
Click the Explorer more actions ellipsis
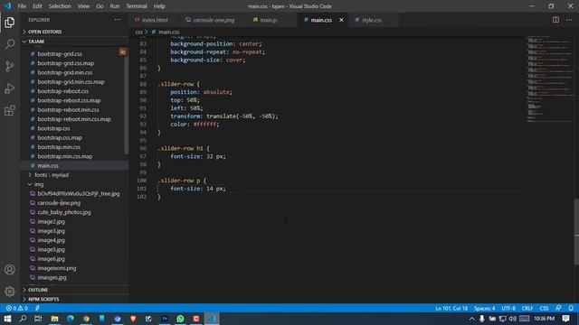(118, 20)
